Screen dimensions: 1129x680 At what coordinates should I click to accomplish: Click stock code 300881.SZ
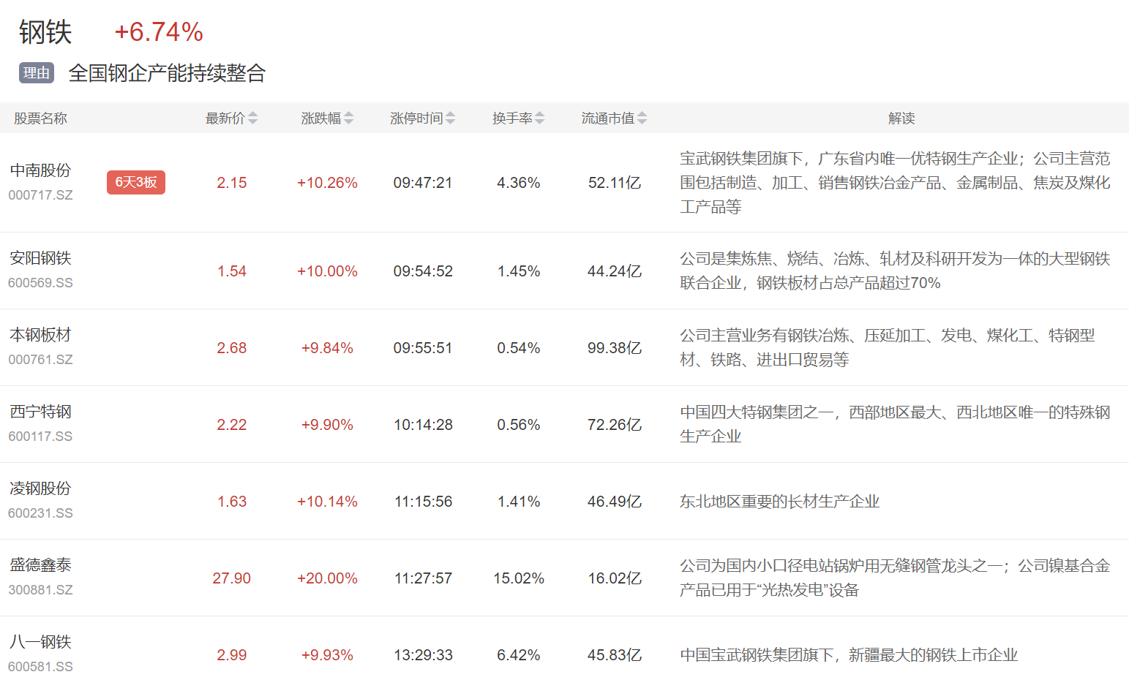pos(40,590)
